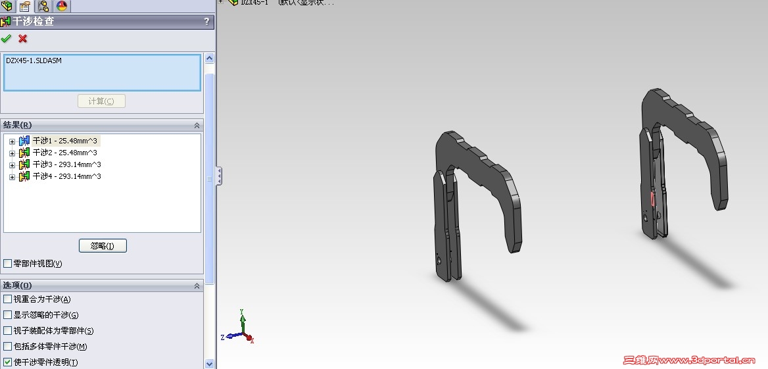The height and width of the screenshot is (369, 768).
Task: Click the property panel scrollbar thumb
Action: tap(210, 179)
